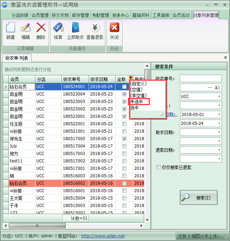Click the member card icon beside search field
230x241 pixels.
[218, 87]
